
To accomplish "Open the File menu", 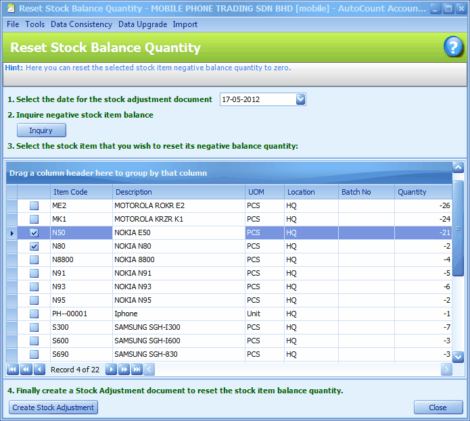I will click(x=13, y=24).
